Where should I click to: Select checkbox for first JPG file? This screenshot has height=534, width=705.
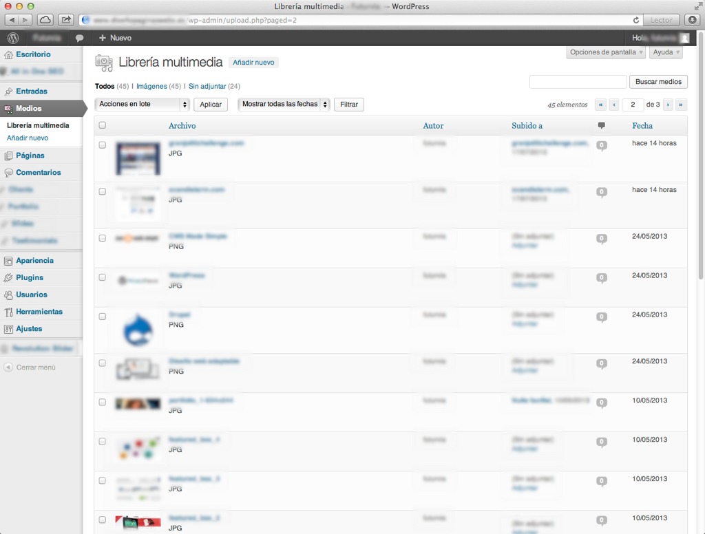pyautogui.click(x=103, y=145)
